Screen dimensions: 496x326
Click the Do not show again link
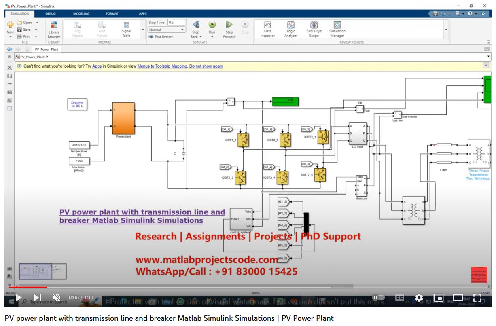click(x=206, y=66)
